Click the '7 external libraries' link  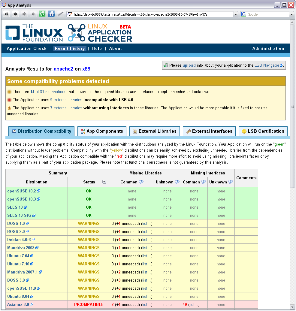66,108
